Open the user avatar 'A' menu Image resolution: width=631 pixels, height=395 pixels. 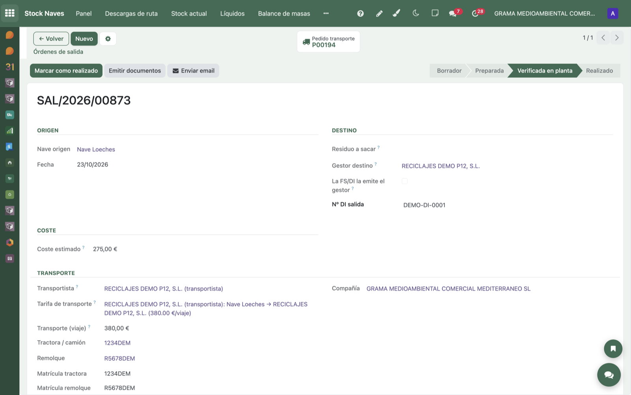click(612, 13)
